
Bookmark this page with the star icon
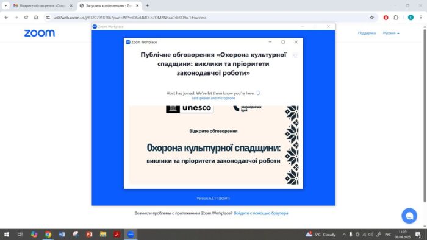pos(371,18)
